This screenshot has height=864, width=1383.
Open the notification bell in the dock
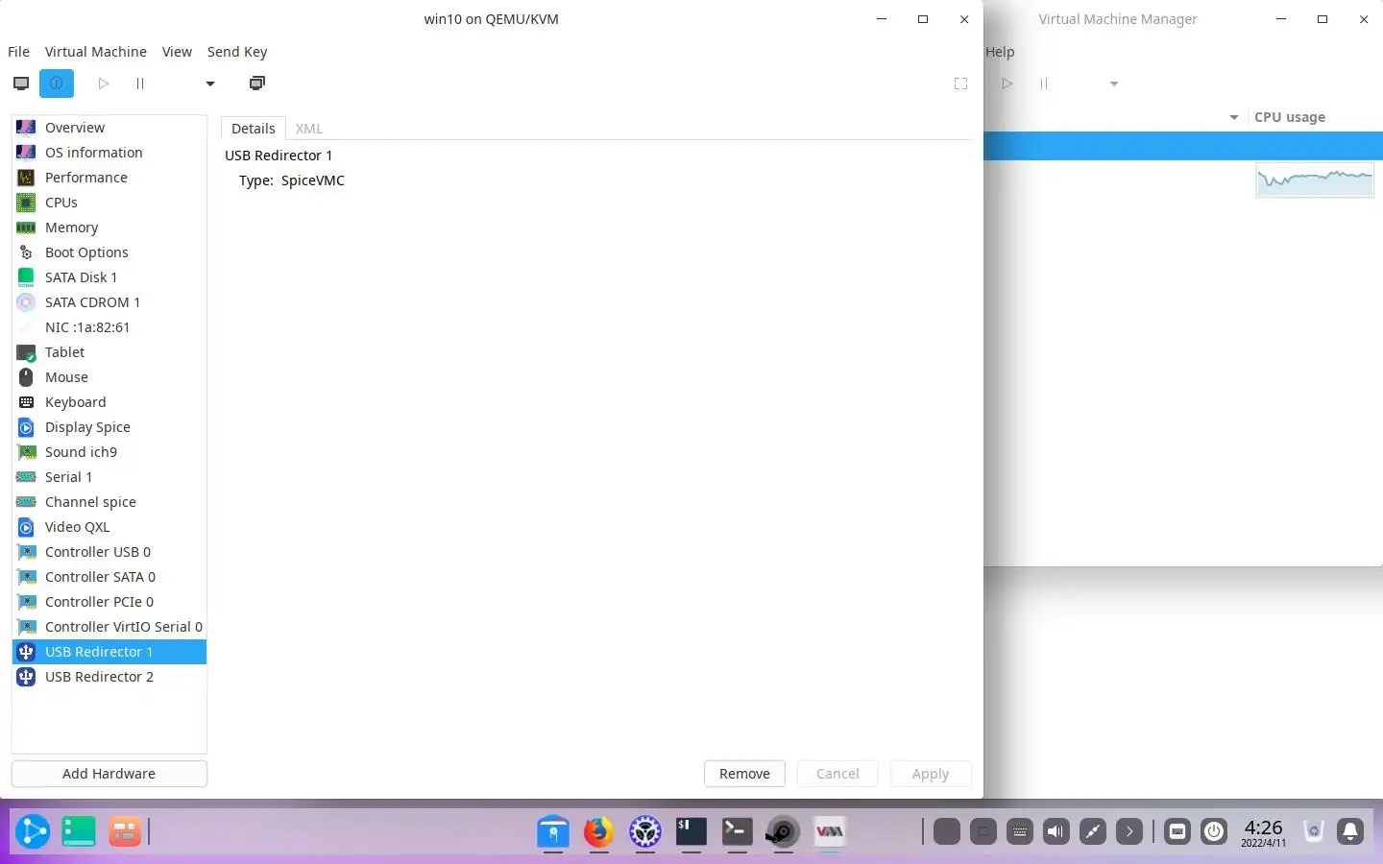pos(1350,831)
